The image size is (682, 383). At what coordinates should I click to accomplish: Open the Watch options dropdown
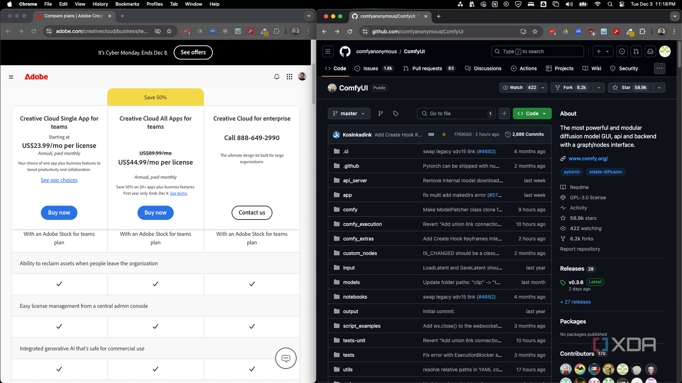pyautogui.click(x=543, y=87)
